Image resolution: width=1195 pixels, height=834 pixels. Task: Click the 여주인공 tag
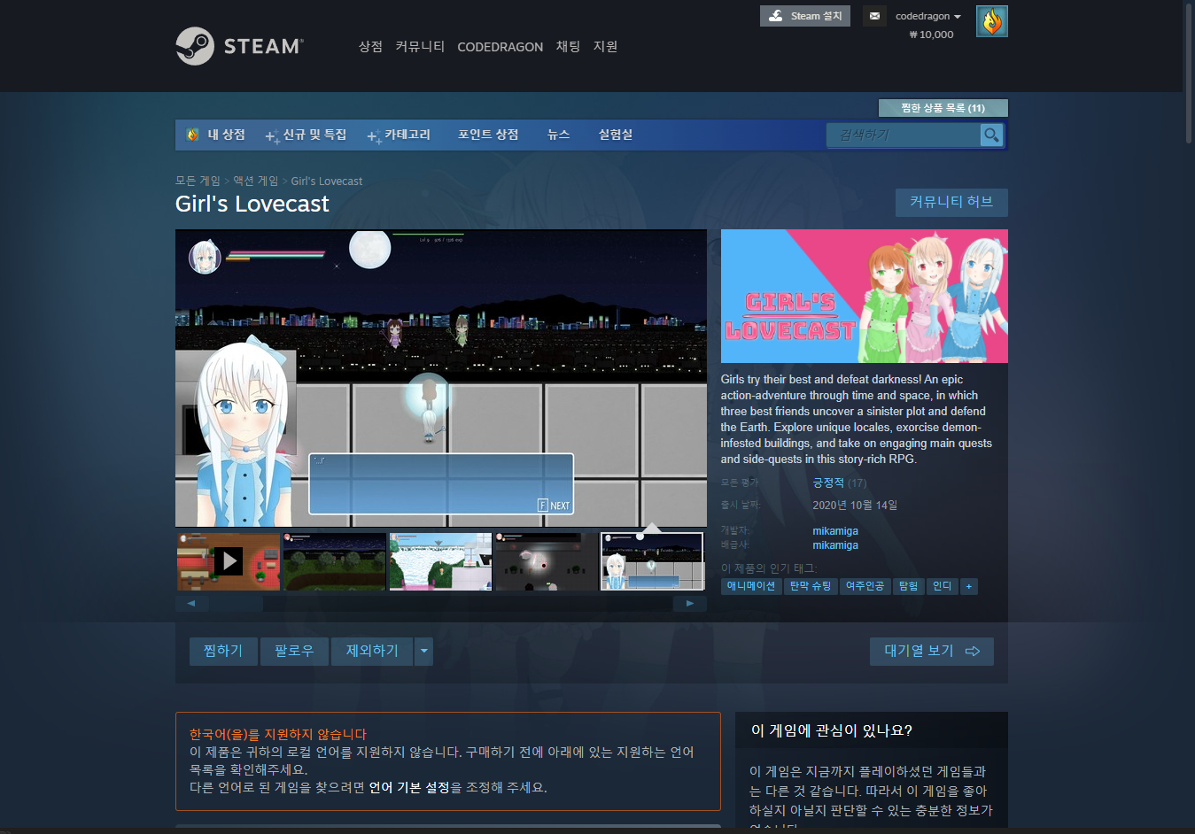[x=865, y=586]
